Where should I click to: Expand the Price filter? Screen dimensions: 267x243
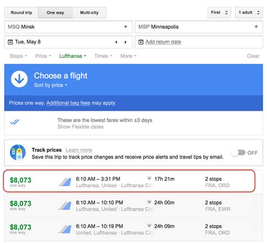[x=43, y=56]
